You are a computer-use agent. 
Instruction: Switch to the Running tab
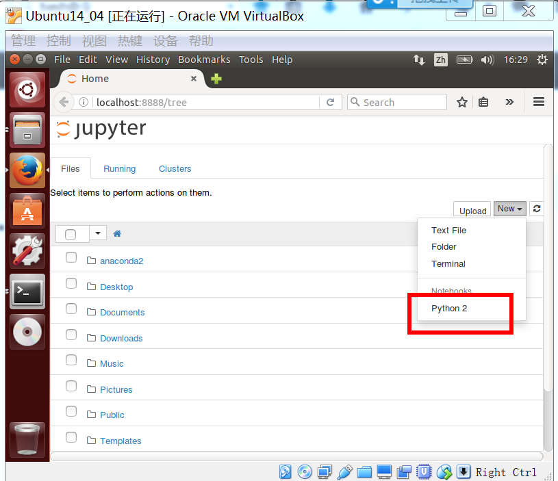pos(120,169)
